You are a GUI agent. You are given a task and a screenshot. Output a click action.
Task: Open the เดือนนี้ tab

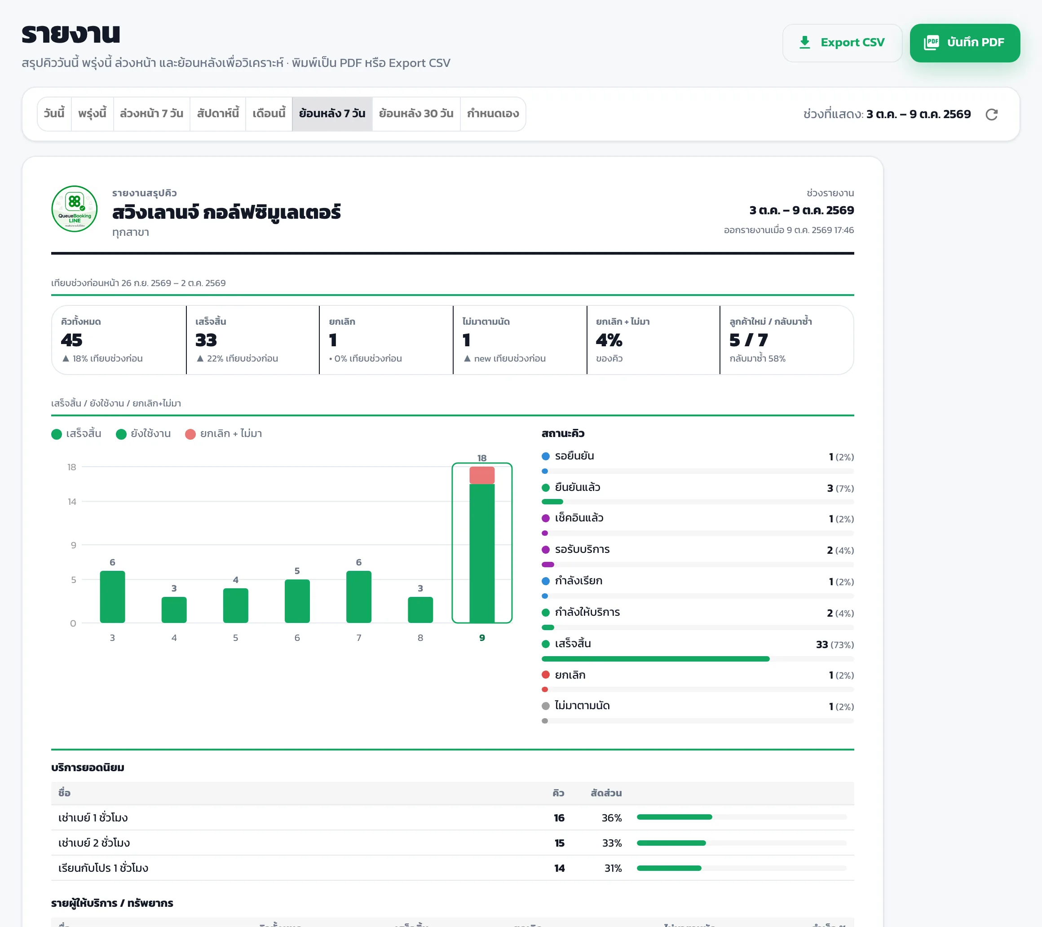(x=269, y=114)
